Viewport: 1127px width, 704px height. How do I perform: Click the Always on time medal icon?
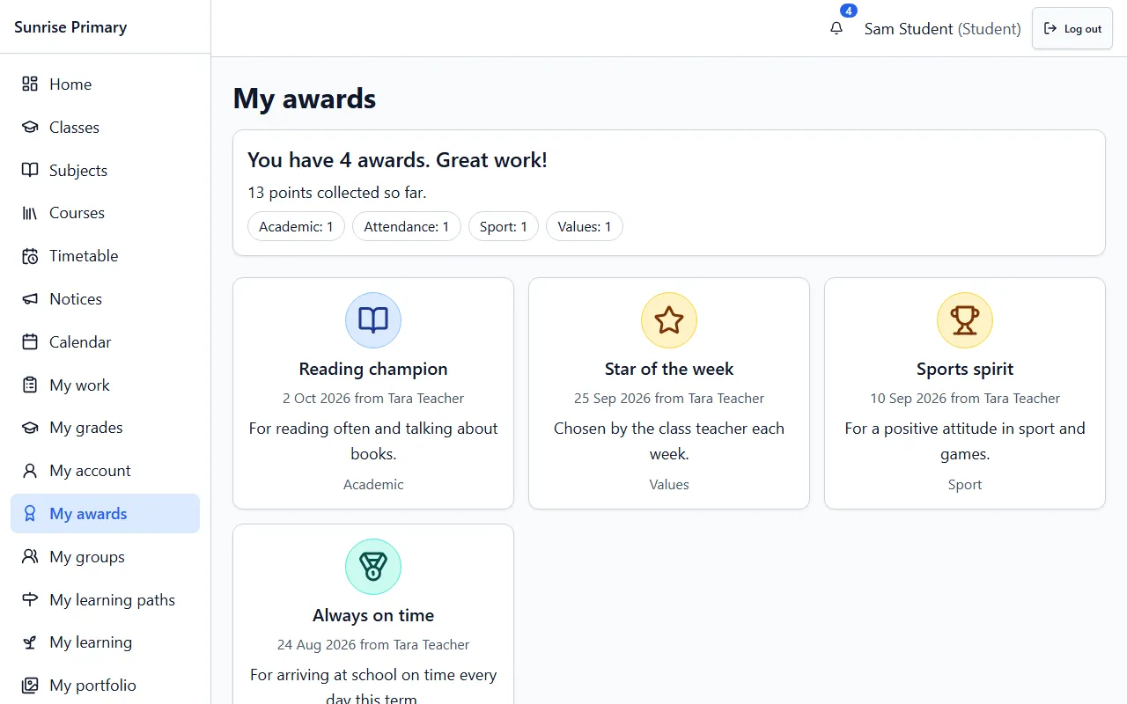(373, 567)
